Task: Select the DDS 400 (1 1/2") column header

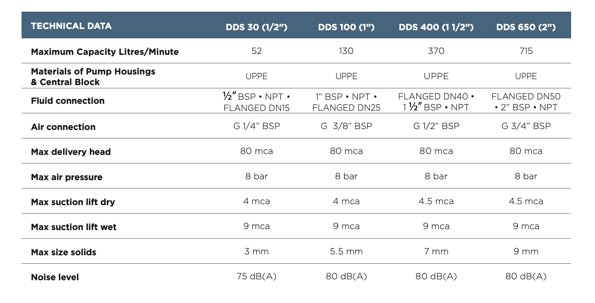Action: click(436, 27)
